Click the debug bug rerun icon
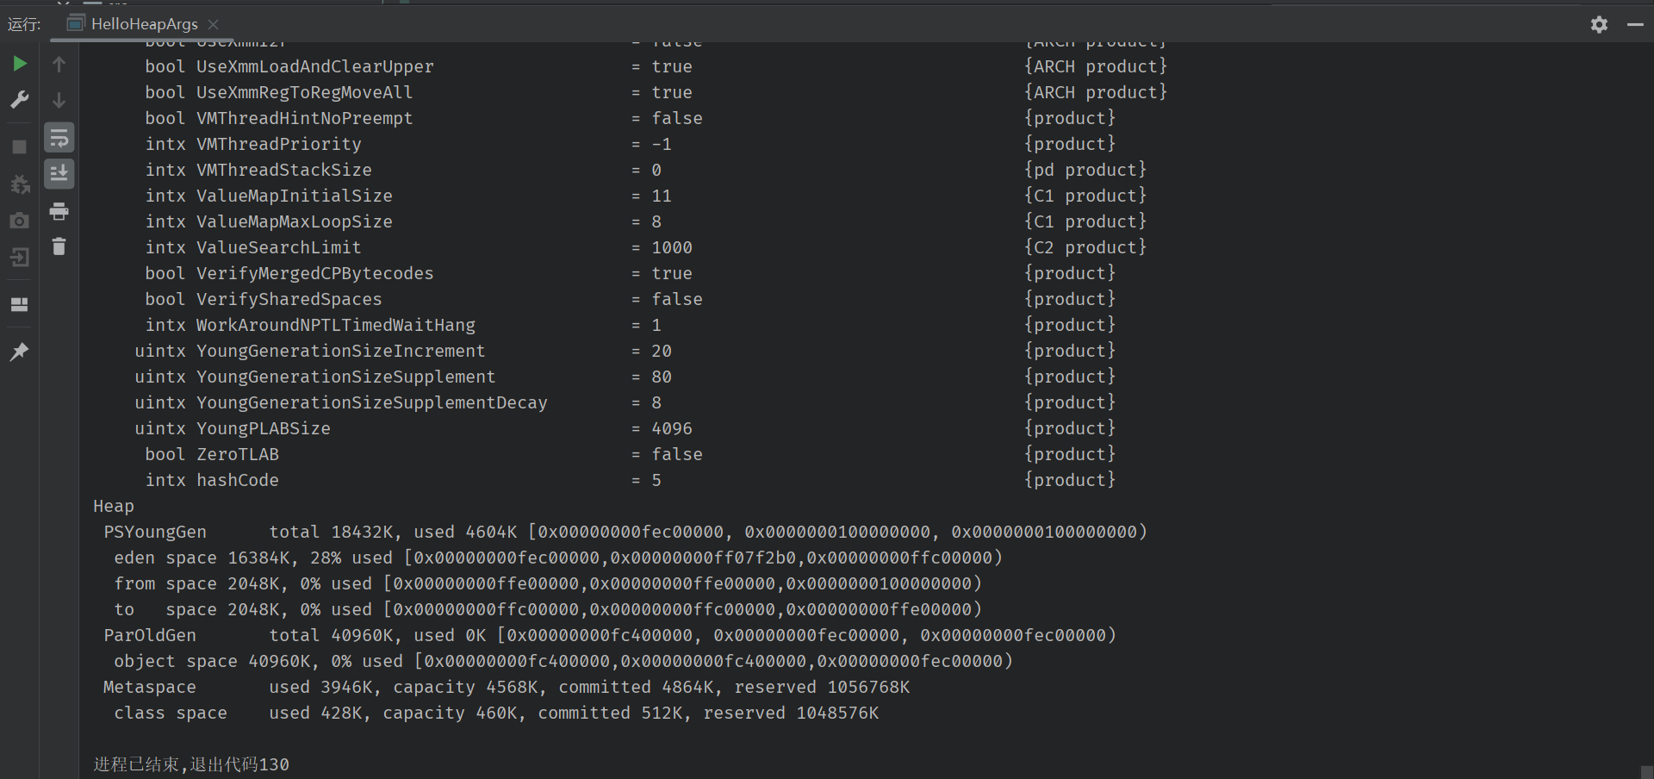1654x779 pixels. coord(19,184)
